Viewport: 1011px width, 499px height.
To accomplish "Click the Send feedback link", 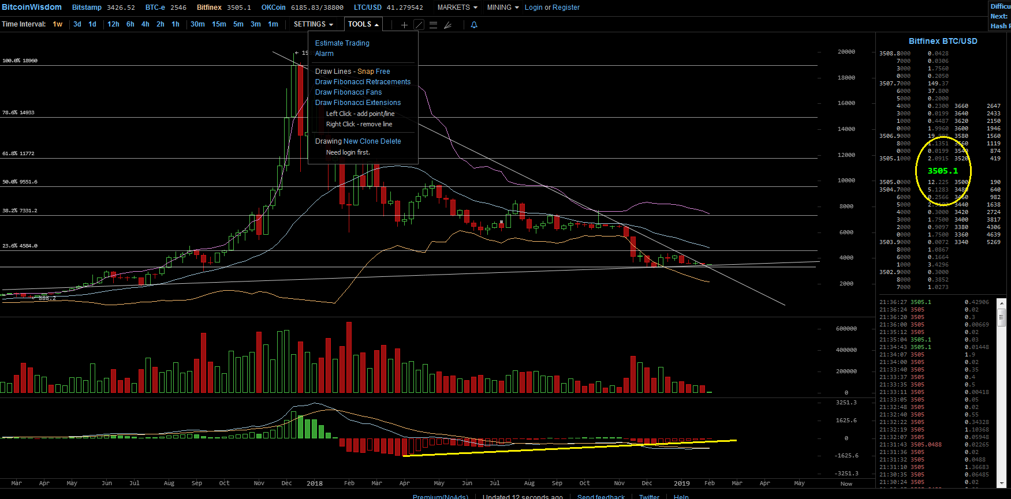I will (601, 497).
